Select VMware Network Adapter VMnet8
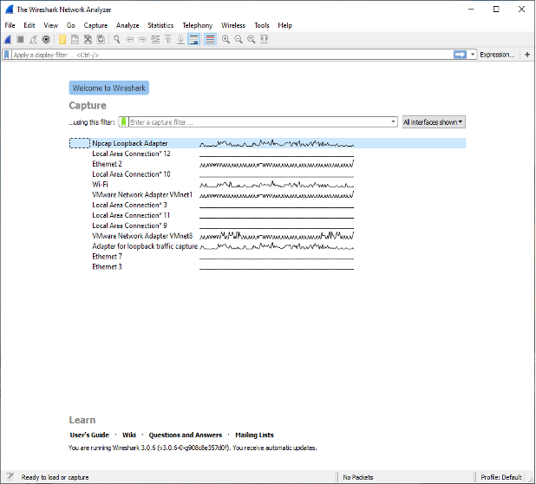 267,236
